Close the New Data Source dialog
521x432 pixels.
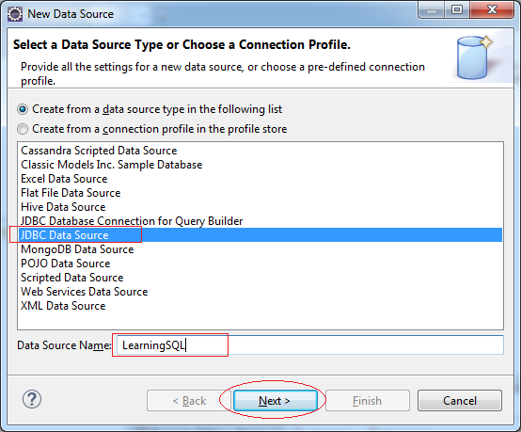click(x=492, y=10)
